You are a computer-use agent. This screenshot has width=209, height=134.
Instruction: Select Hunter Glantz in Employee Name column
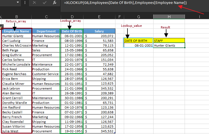pyautogui.click(x=17, y=36)
